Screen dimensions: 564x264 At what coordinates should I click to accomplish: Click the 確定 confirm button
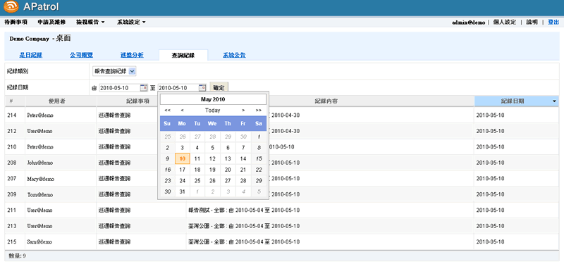pos(219,87)
